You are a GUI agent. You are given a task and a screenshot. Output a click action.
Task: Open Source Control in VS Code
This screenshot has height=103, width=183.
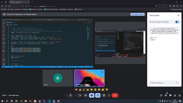pyautogui.click(x=3, y=31)
